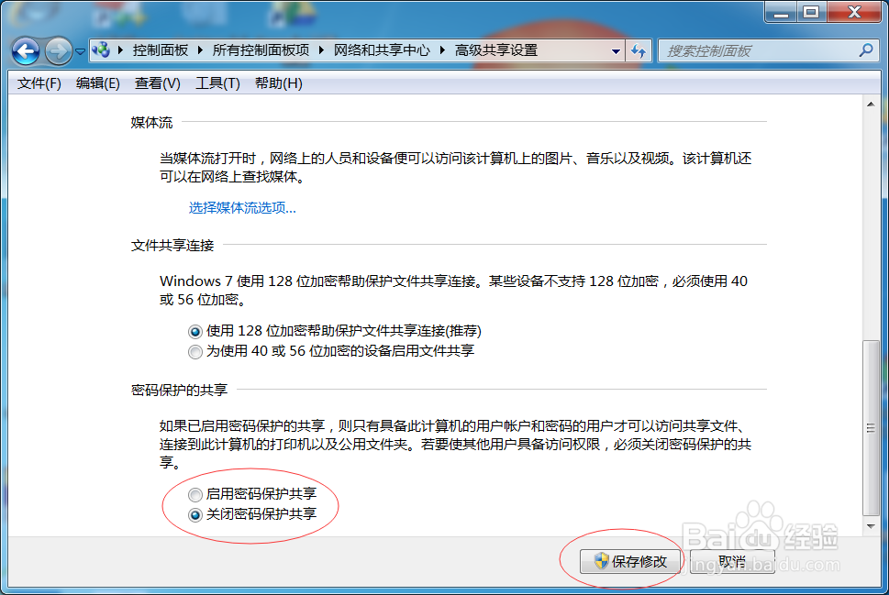Click the scrollbar up arrow
The height and width of the screenshot is (595, 889).
(x=871, y=105)
